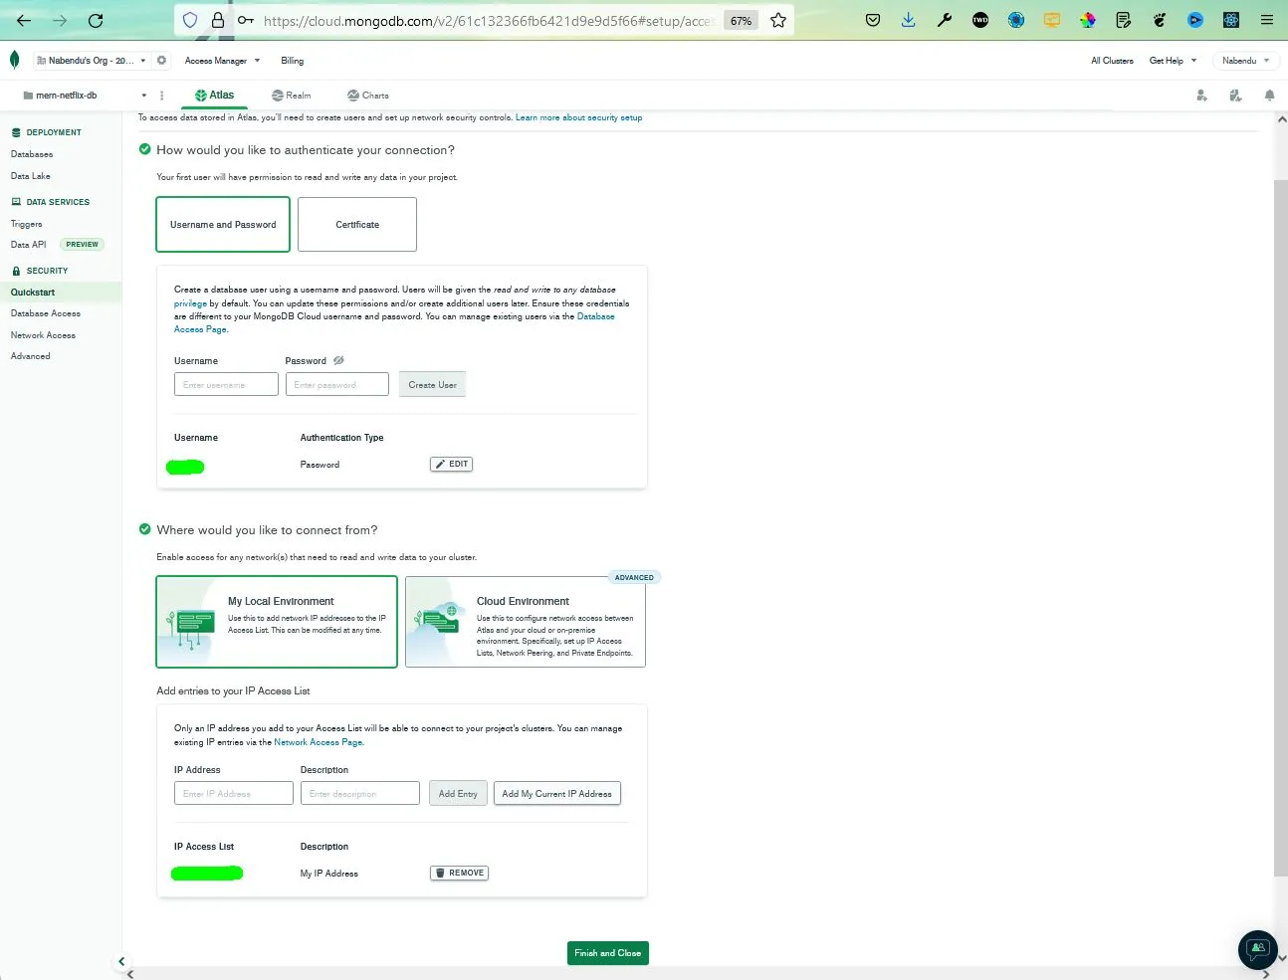Expand the Nabendu's Org dropdown
The image size is (1288, 980).
click(x=91, y=60)
